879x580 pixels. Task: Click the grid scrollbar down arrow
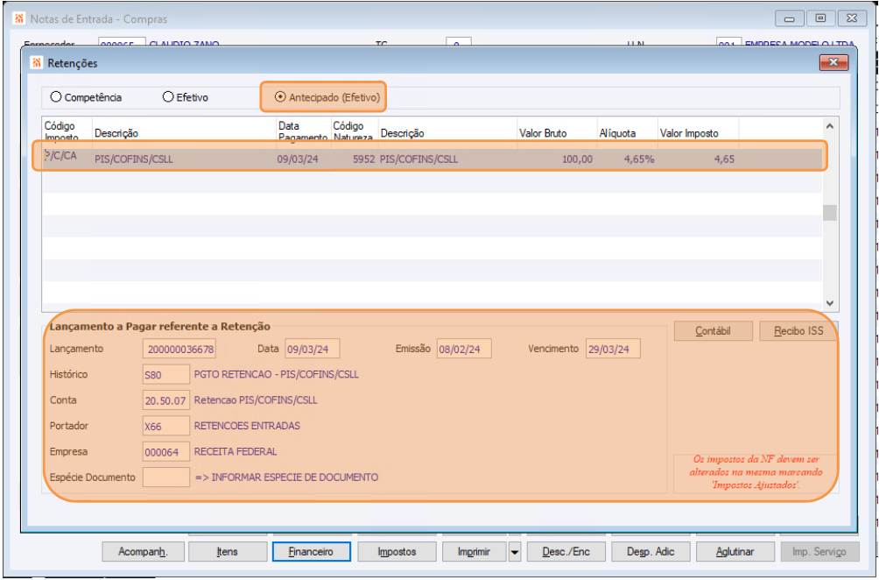tap(830, 303)
